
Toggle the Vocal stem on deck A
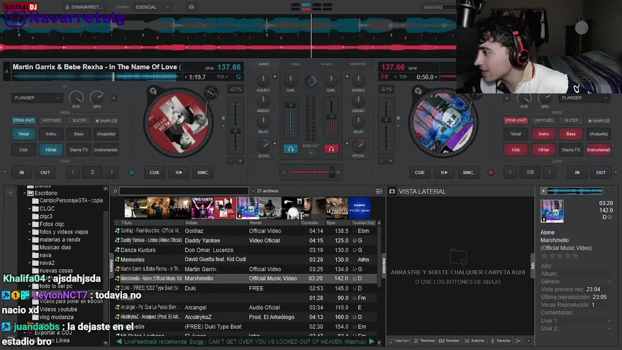[23, 134]
